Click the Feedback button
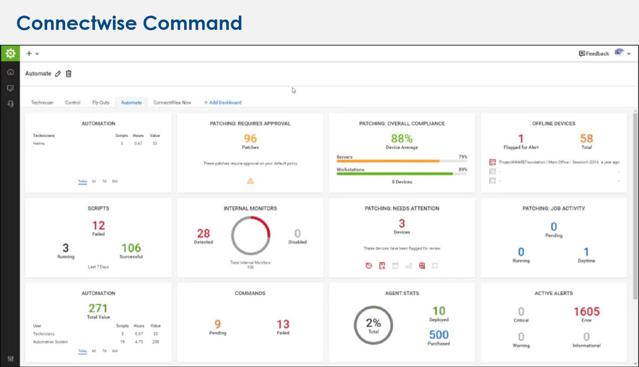Image resolution: width=639 pixels, height=367 pixels. click(594, 54)
